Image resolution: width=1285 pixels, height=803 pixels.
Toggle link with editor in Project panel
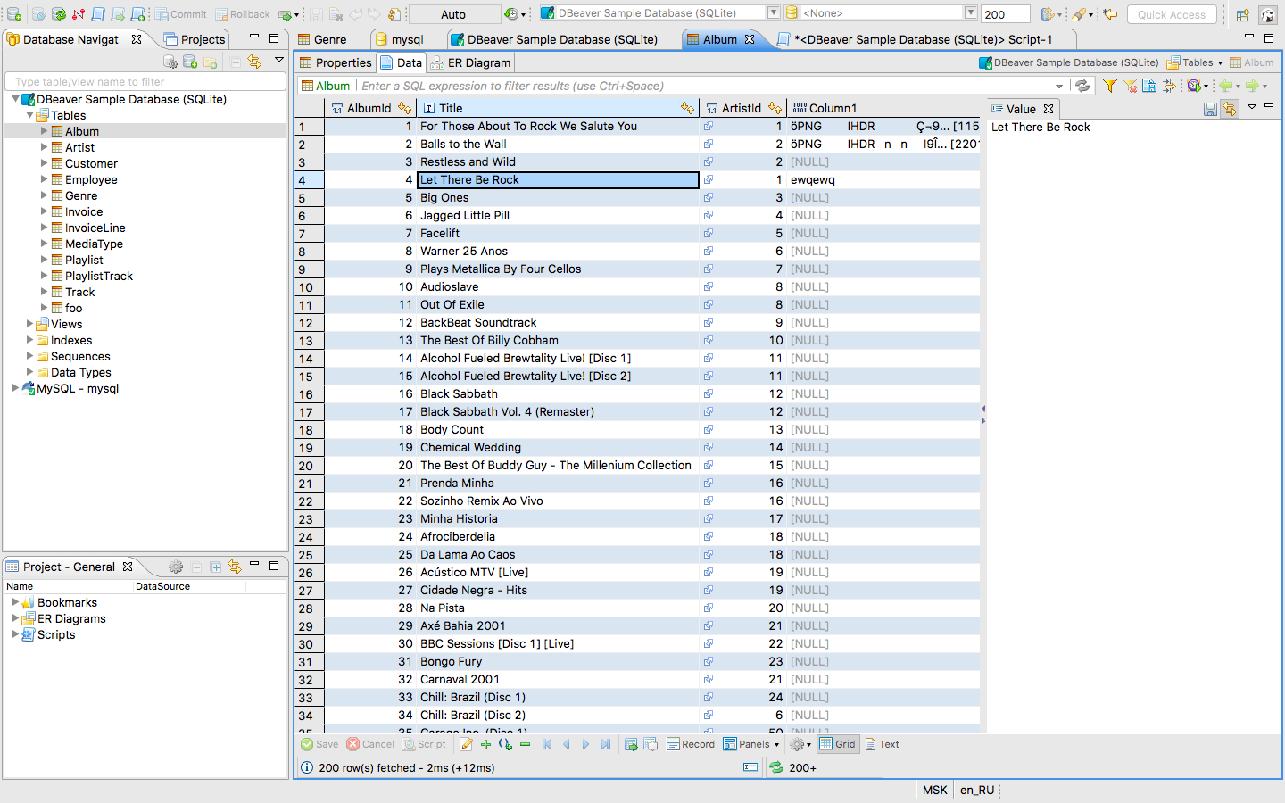pyautogui.click(x=235, y=567)
